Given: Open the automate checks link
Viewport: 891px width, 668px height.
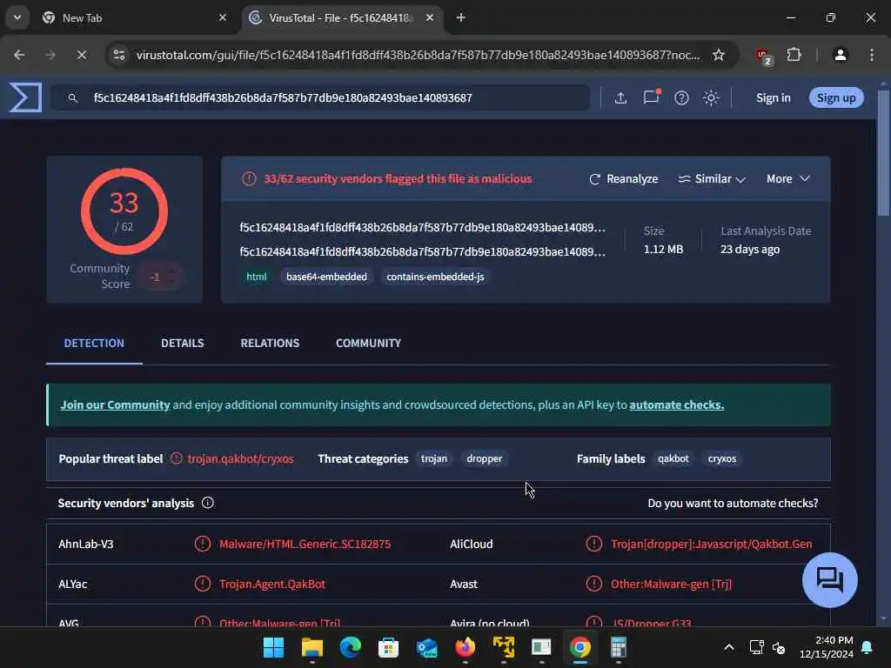Looking at the screenshot, I should 676,405.
